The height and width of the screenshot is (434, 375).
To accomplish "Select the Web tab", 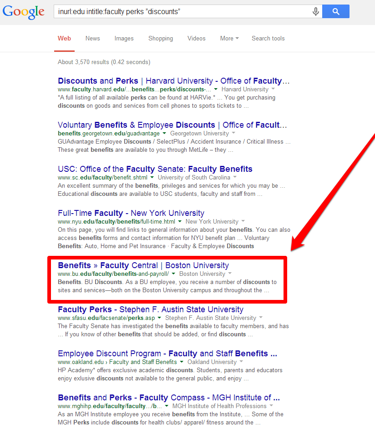I will coord(64,39).
